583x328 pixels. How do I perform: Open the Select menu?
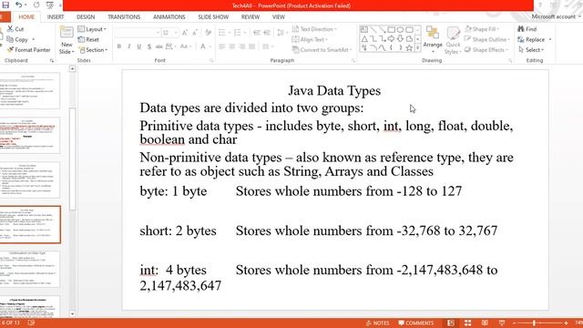(x=531, y=49)
